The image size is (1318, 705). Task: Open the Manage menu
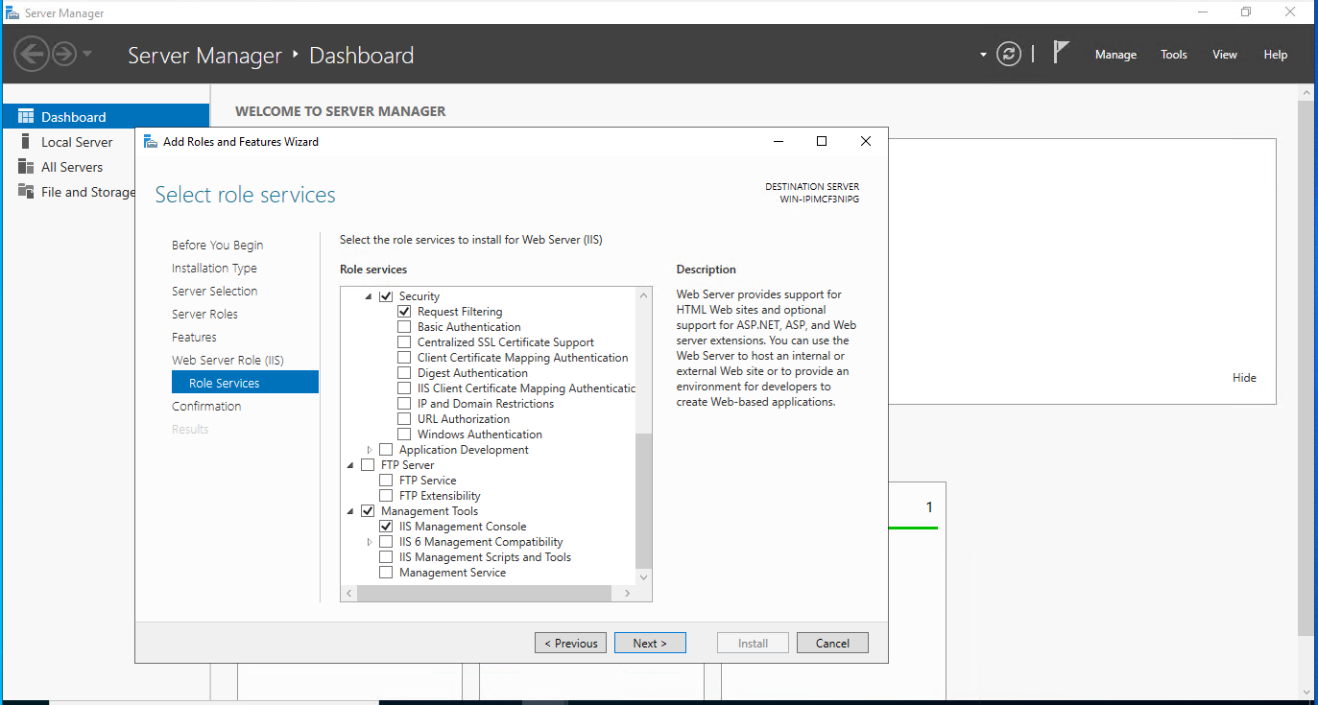1115,55
